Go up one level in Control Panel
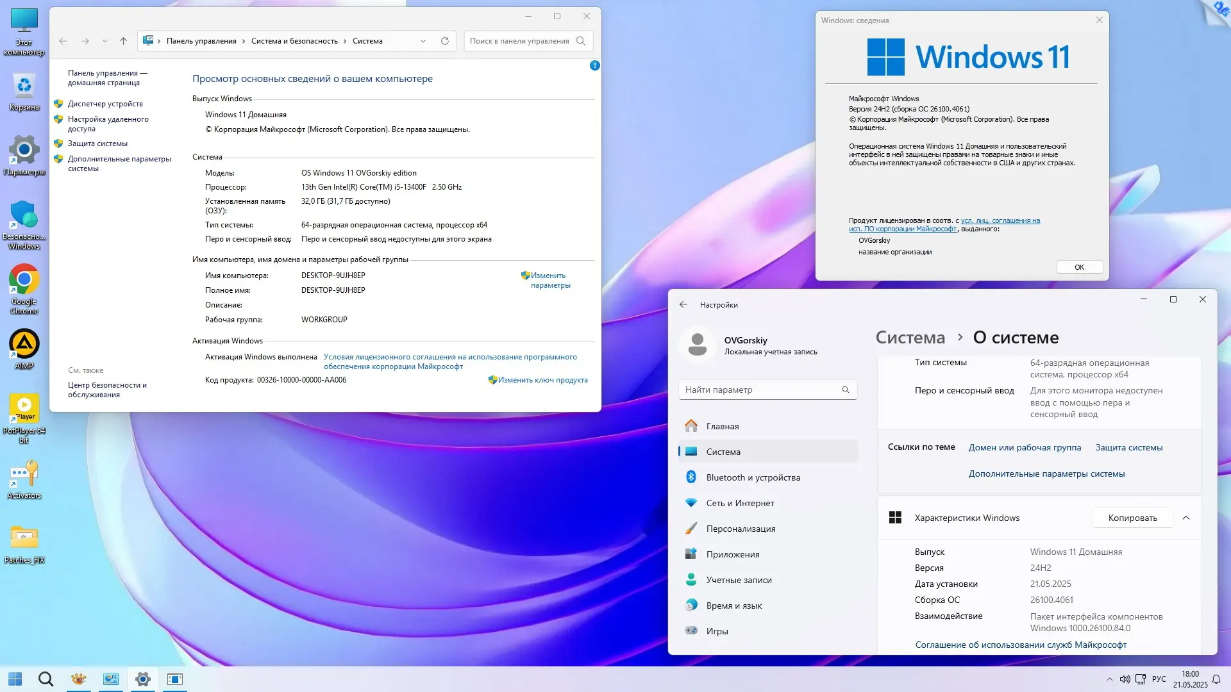 [123, 41]
